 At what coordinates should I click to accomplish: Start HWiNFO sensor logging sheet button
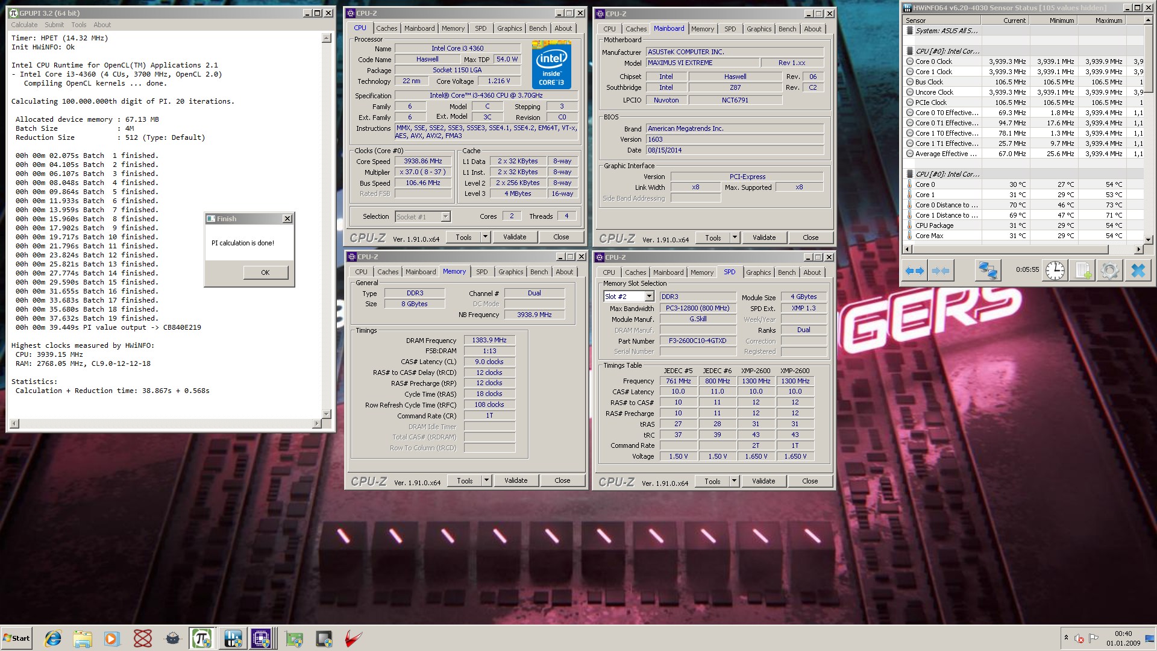[1082, 271]
